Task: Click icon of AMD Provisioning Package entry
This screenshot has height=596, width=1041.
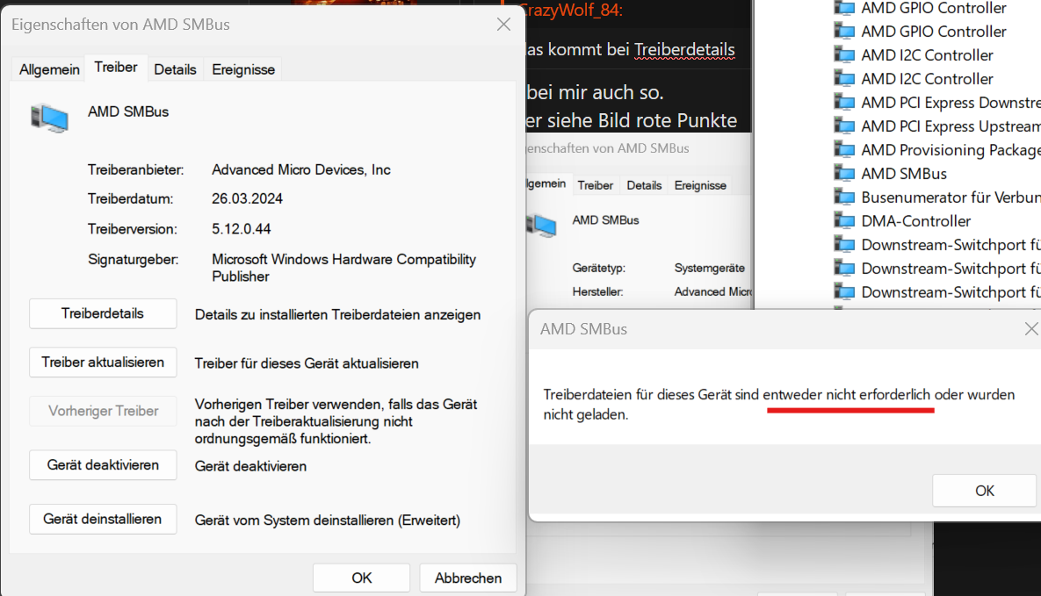Action: (844, 150)
